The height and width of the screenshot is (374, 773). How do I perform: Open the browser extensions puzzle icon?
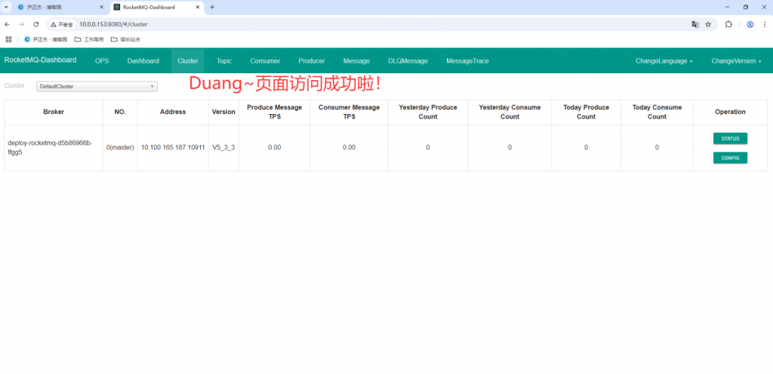pos(728,24)
